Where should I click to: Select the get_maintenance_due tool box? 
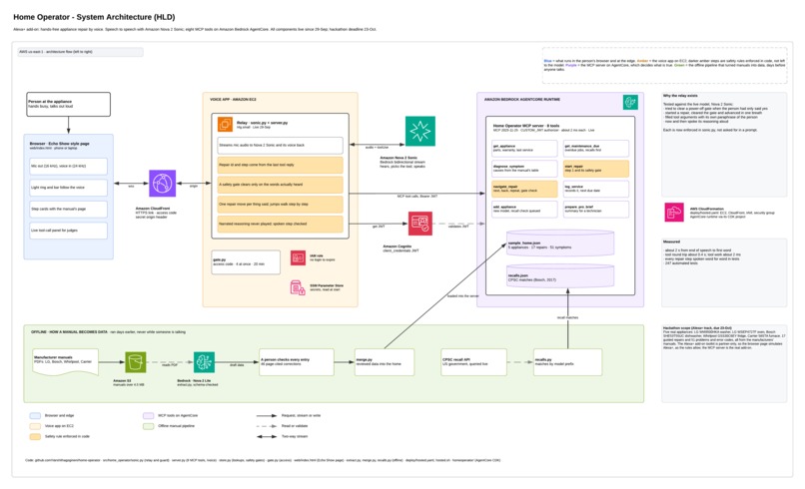(x=596, y=149)
